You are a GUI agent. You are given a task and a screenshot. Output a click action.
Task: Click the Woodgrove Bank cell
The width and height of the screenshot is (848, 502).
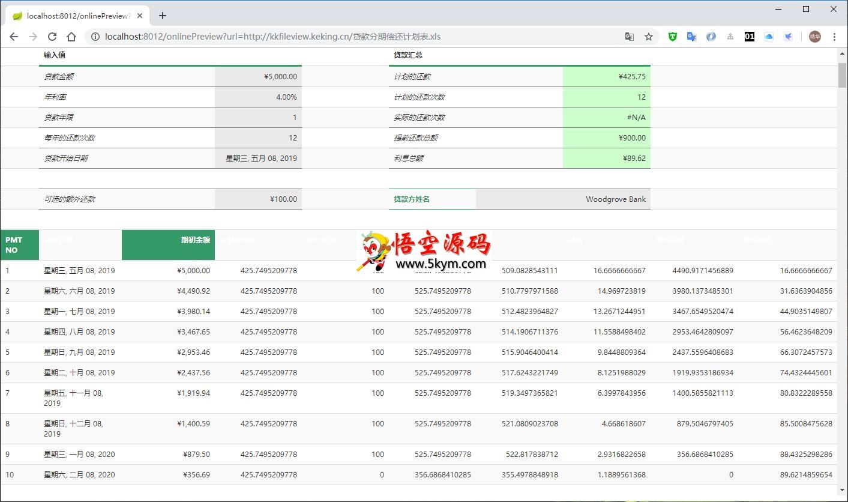click(x=563, y=199)
